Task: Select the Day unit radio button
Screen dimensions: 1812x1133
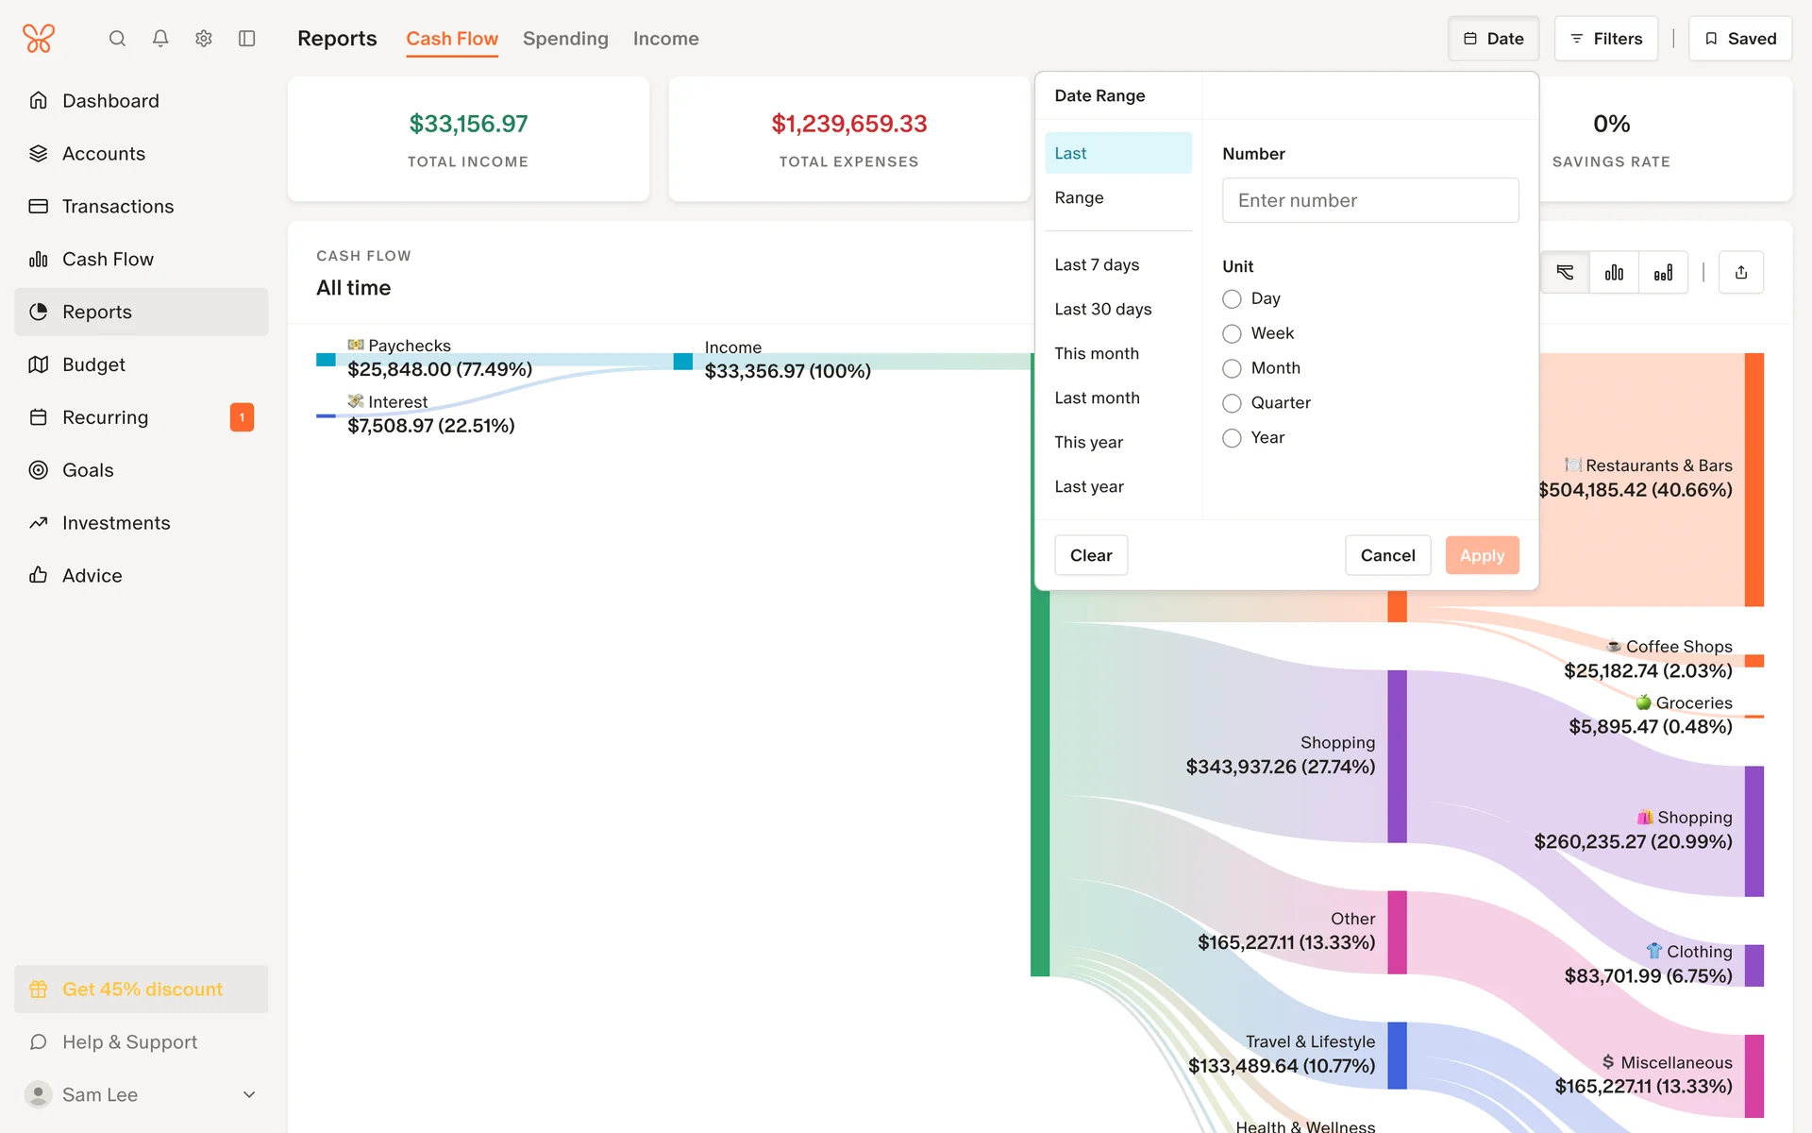Action: click(x=1232, y=299)
